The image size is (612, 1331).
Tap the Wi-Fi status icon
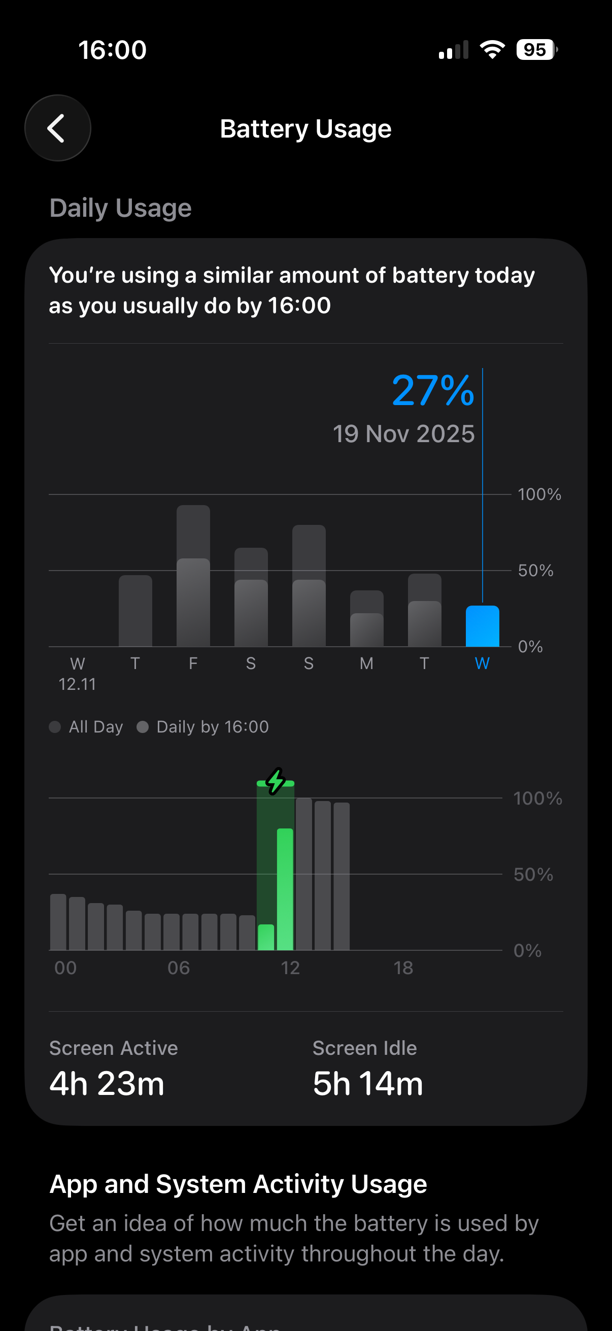pyautogui.click(x=492, y=50)
